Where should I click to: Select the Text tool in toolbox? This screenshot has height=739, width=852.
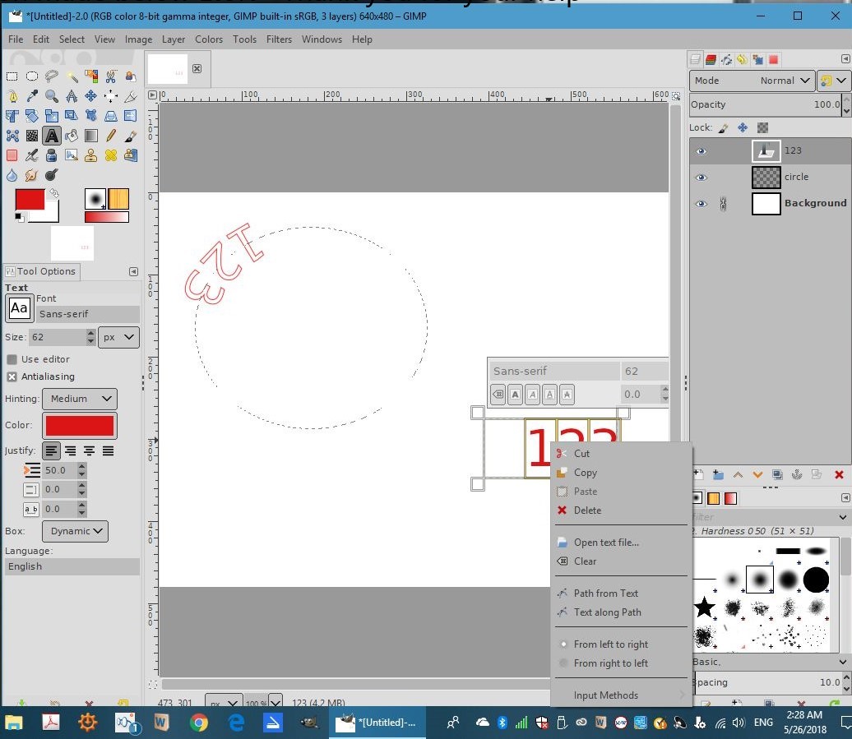[x=52, y=136]
